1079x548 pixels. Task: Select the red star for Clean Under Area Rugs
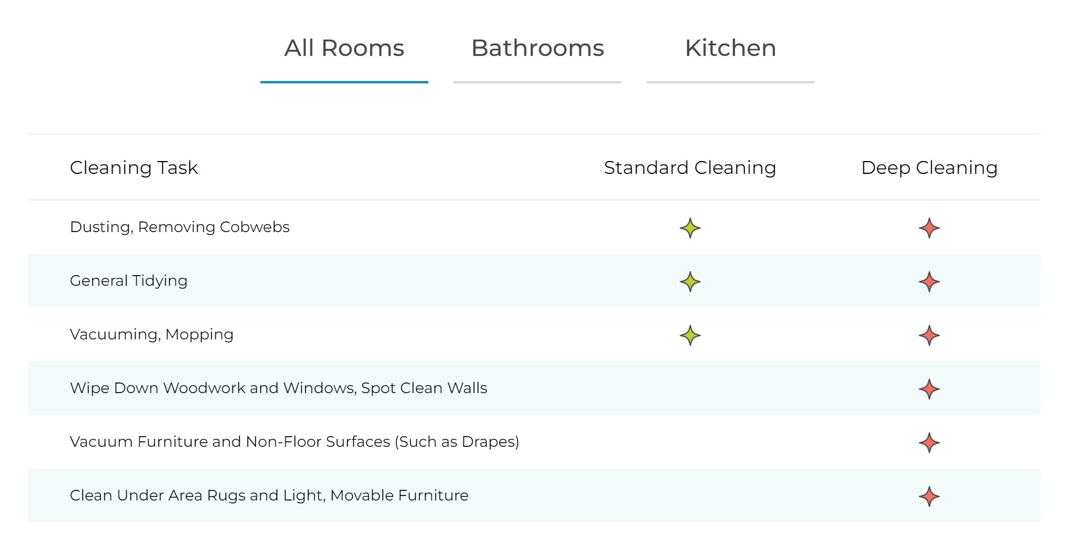point(929,495)
